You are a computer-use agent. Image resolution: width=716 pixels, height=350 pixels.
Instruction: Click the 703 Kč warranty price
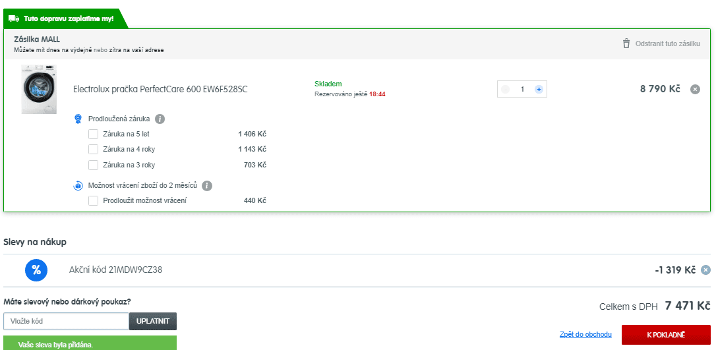click(x=255, y=165)
